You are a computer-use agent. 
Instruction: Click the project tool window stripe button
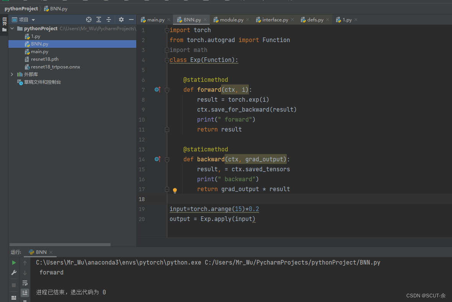click(4, 25)
